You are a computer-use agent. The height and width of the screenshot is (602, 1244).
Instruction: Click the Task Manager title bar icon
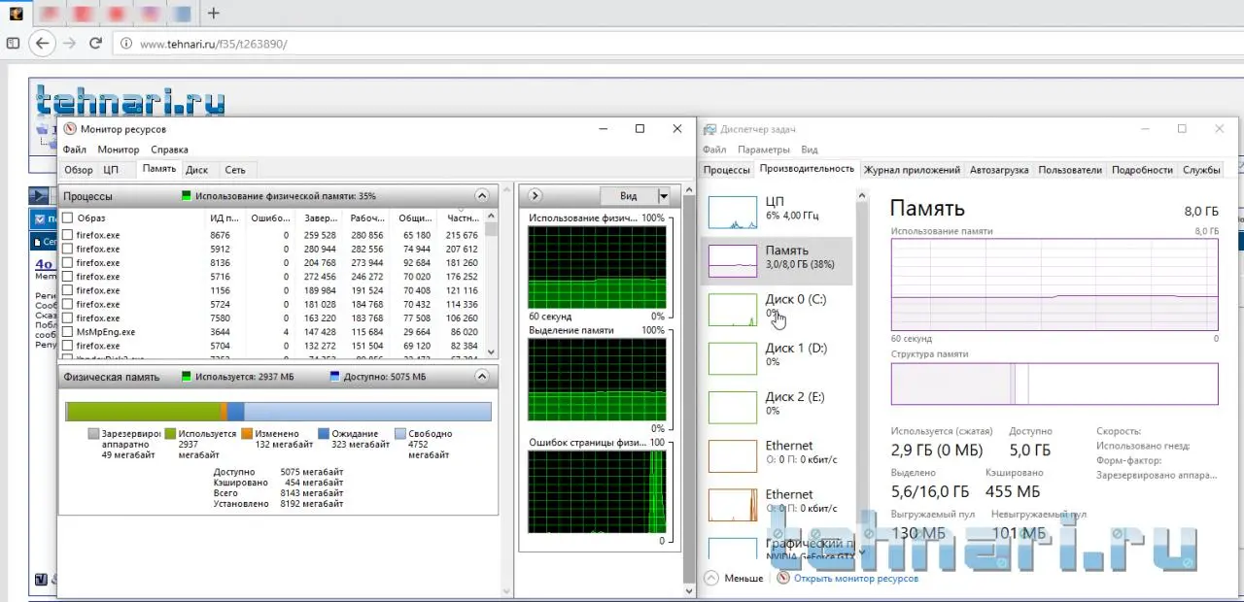point(710,129)
